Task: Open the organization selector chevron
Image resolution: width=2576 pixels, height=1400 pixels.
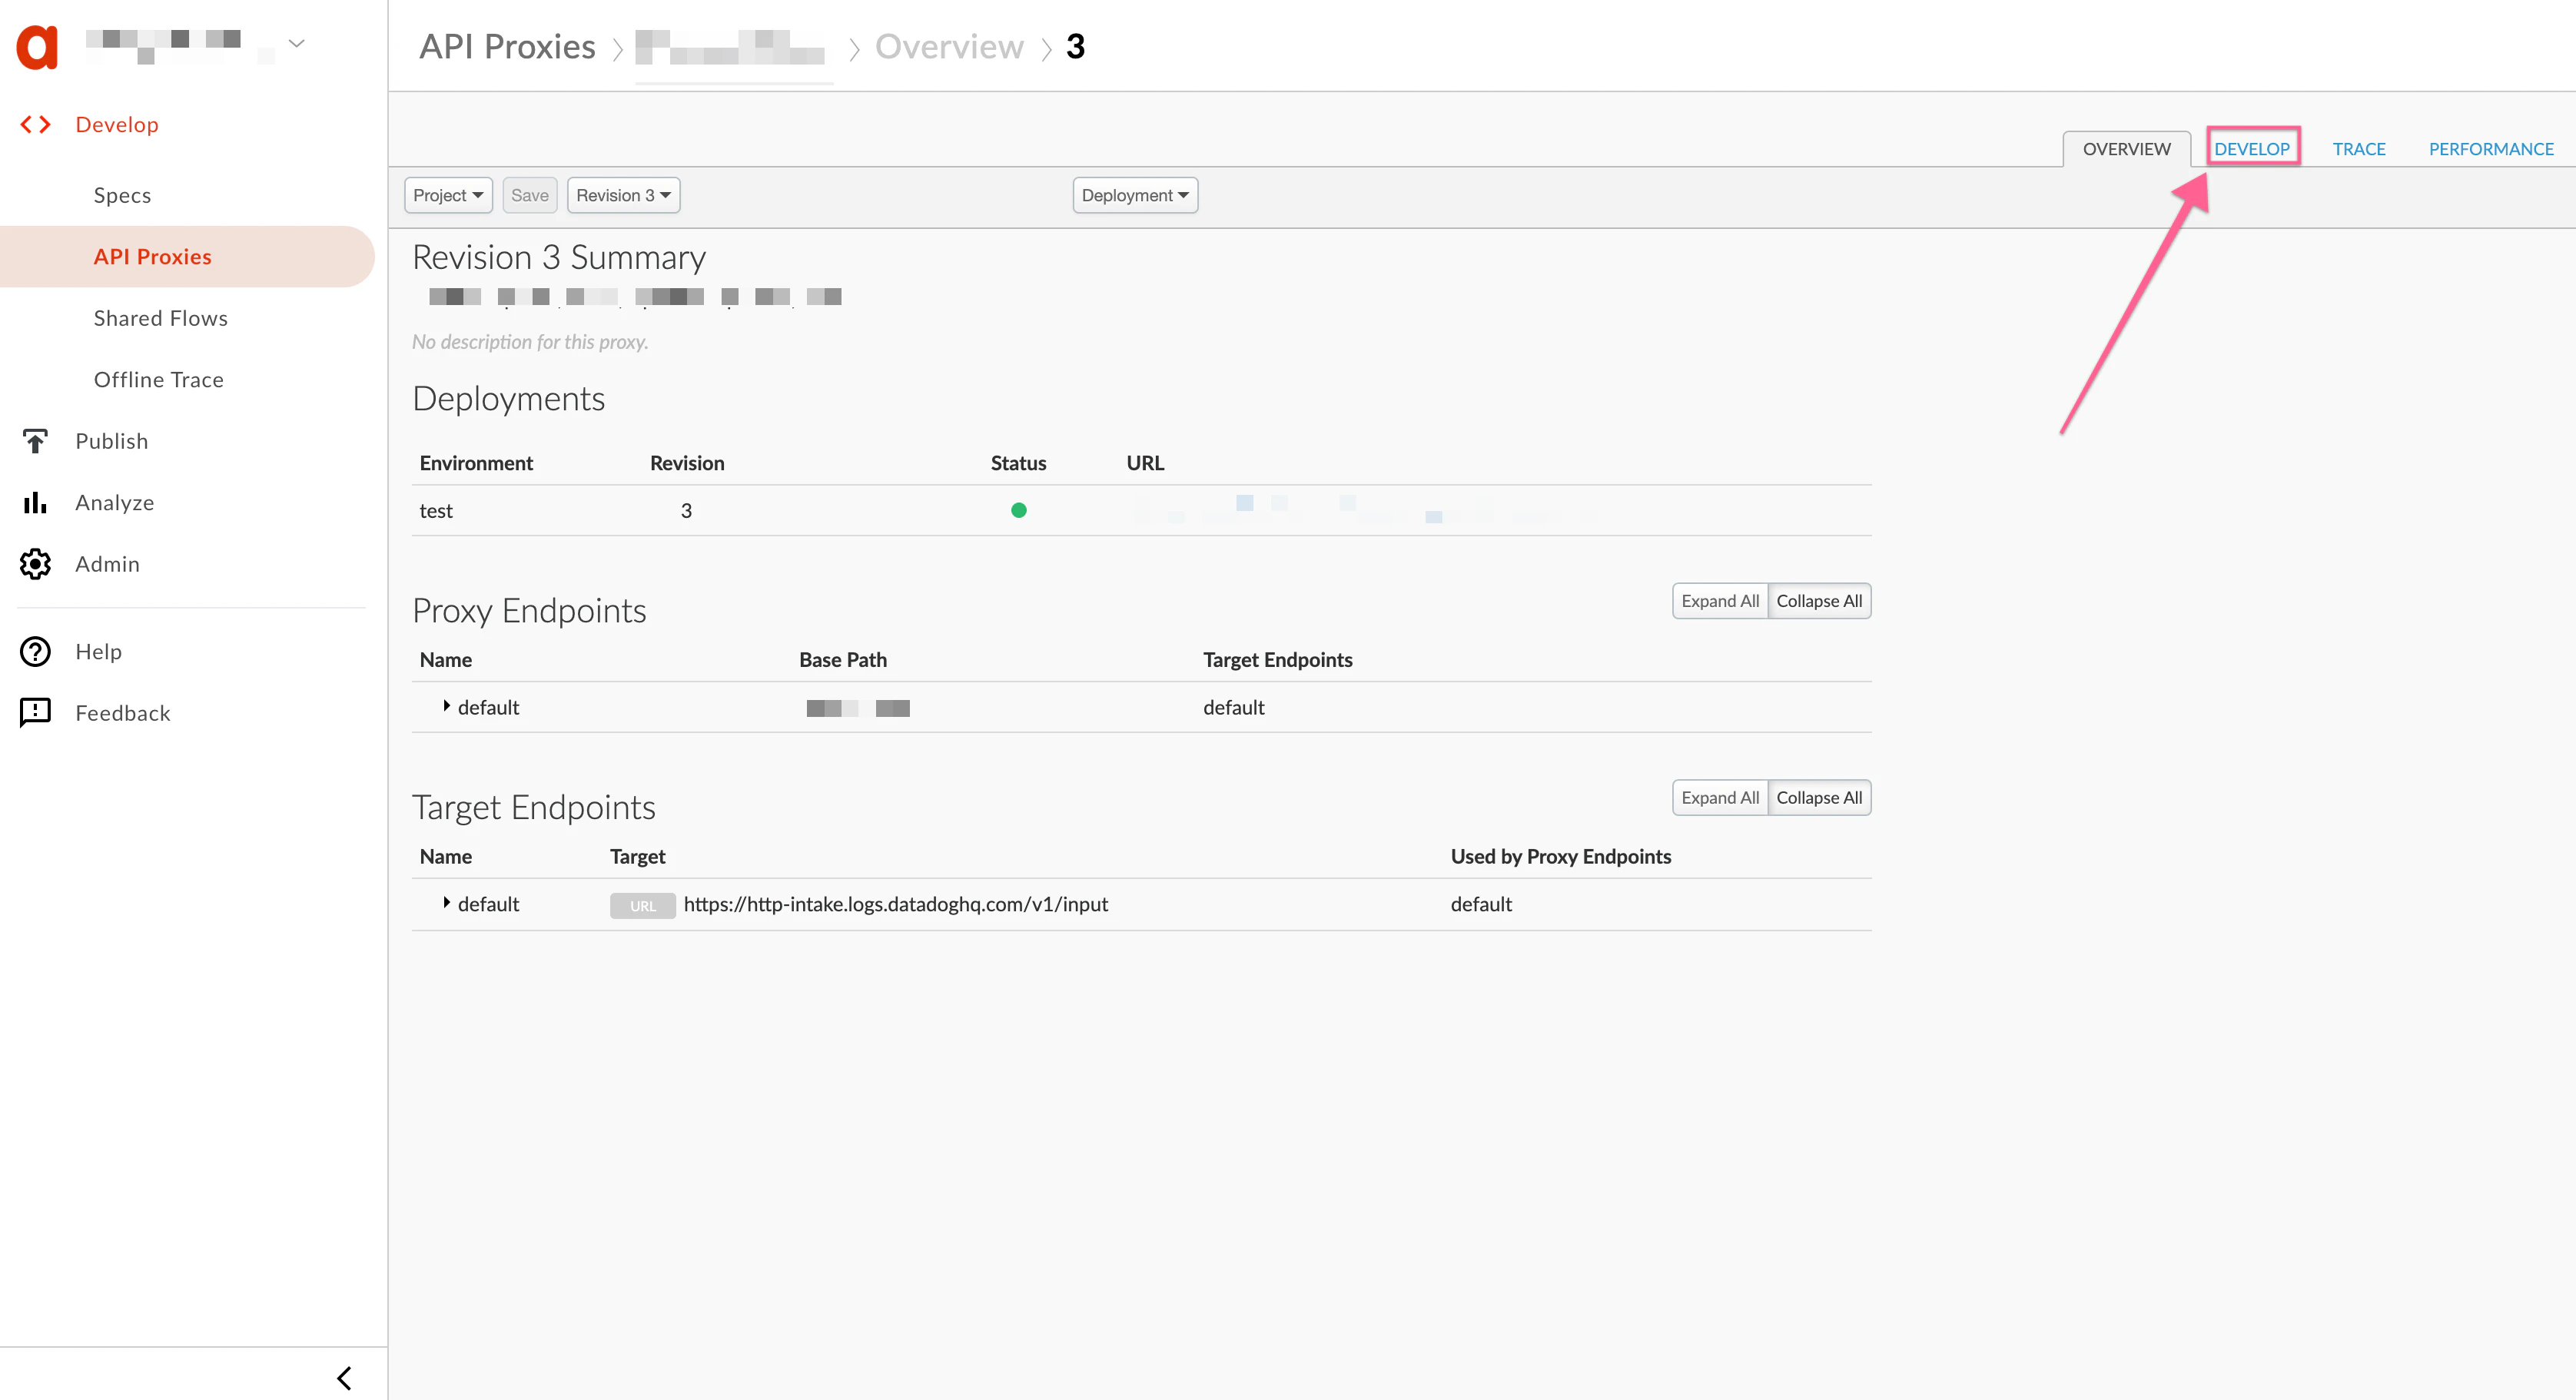Action: click(296, 43)
